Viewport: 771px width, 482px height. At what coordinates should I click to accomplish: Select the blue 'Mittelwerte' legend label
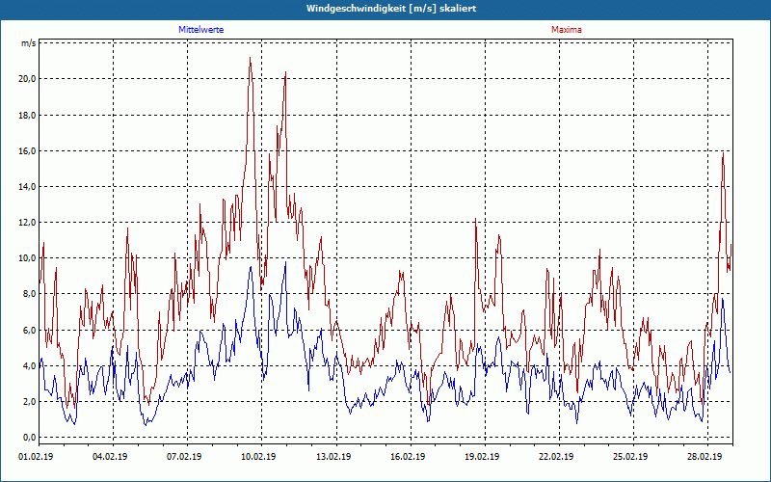(201, 30)
